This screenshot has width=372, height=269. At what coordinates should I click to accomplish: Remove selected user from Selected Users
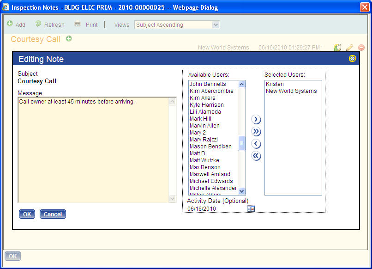coord(256,144)
